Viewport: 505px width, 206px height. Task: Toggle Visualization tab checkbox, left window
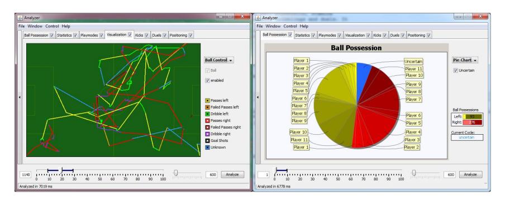pyautogui.click(x=130, y=35)
